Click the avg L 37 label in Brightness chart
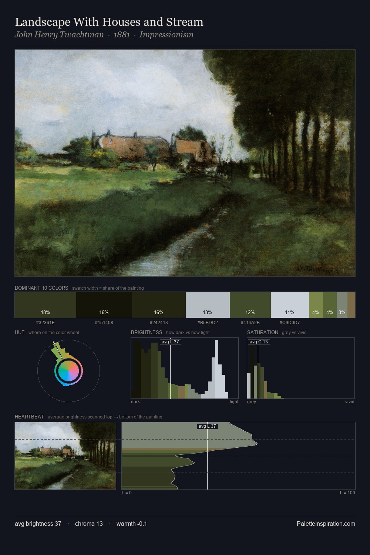 170,342
